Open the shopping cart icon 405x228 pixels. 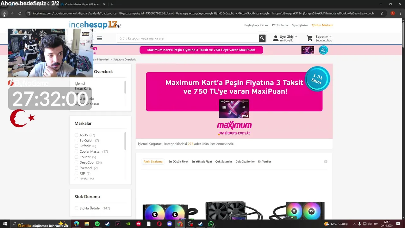pyautogui.click(x=310, y=38)
